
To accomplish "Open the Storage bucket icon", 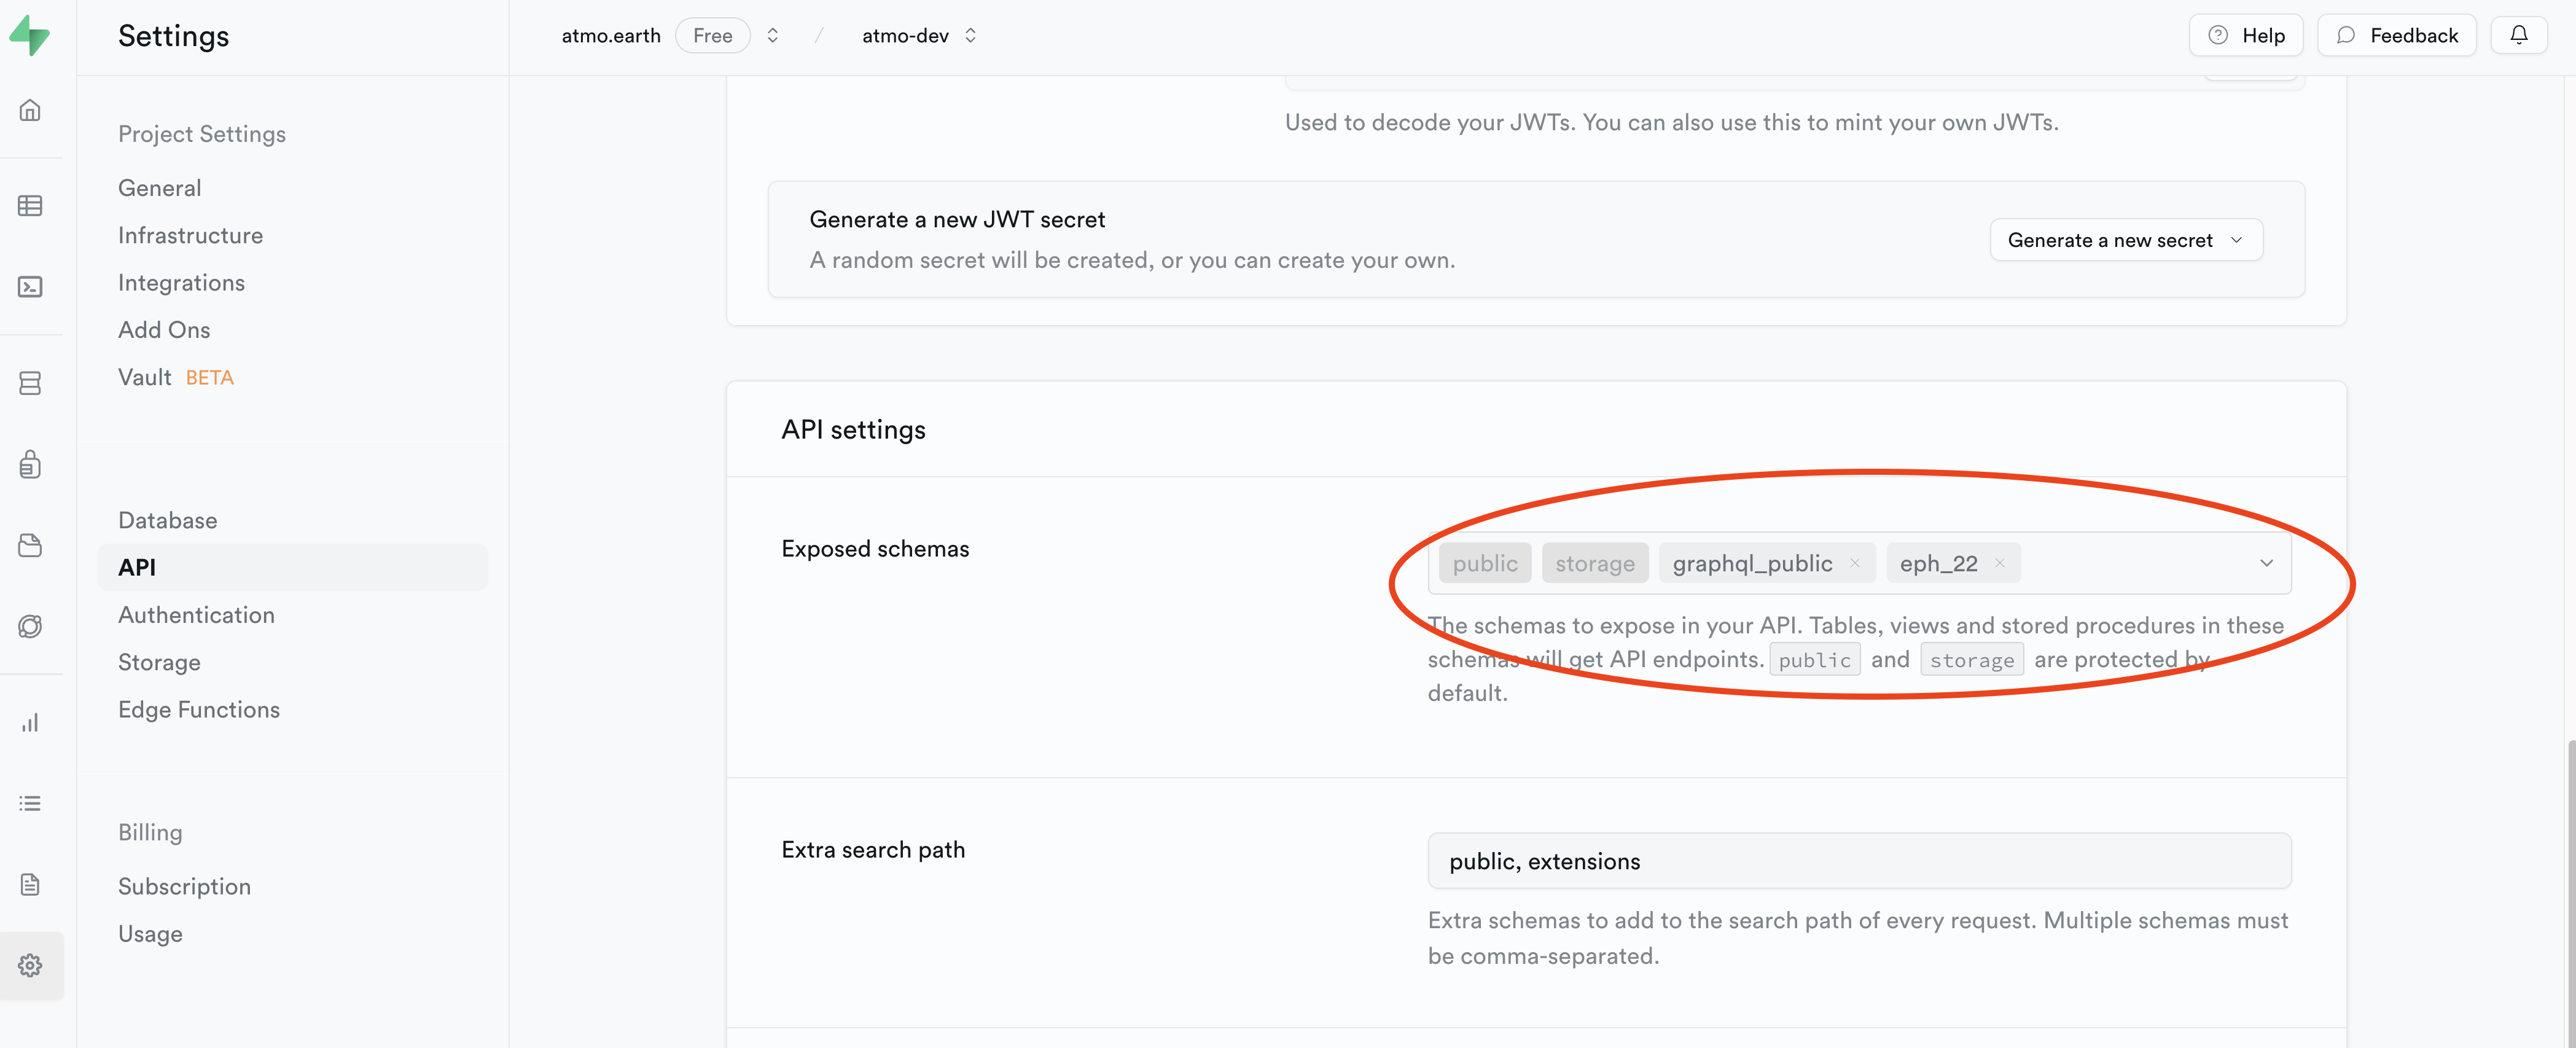I will [x=30, y=545].
